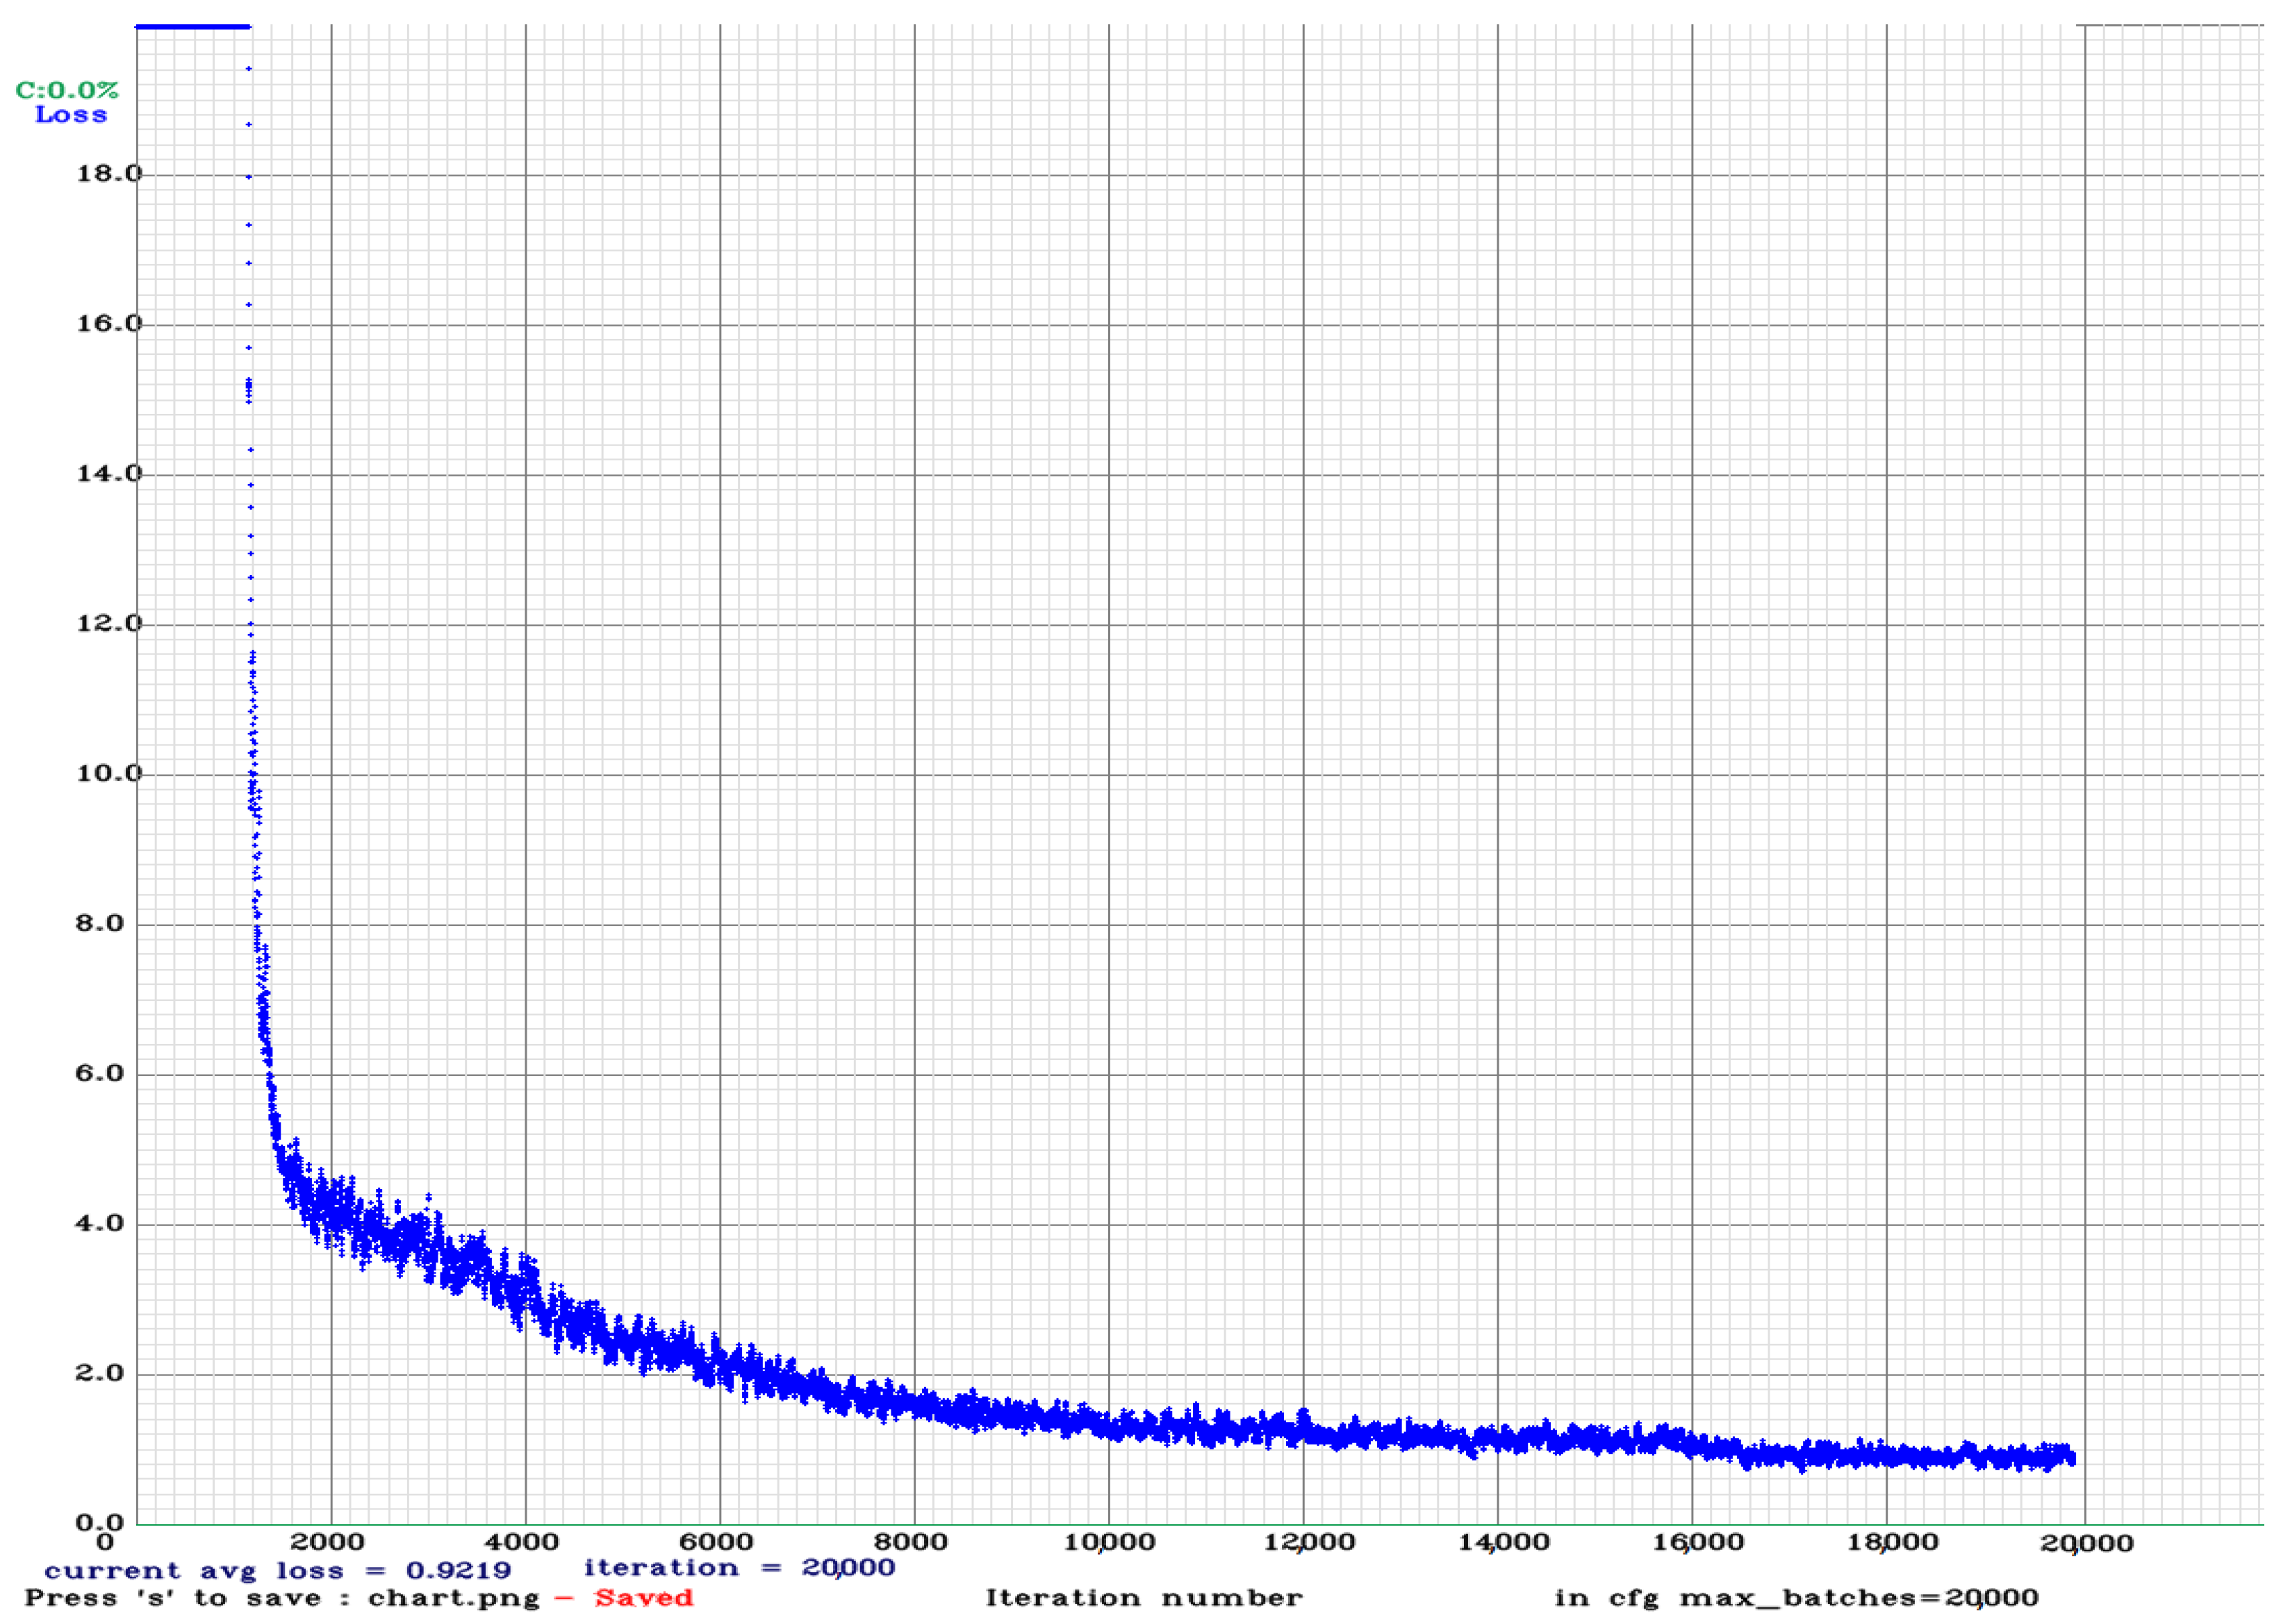Click the "Press 's' to save : chart.png" text

point(282,1598)
